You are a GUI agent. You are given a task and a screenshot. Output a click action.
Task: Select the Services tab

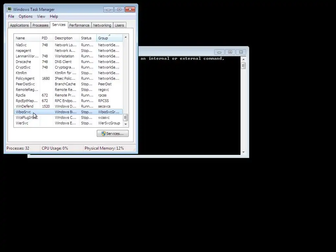pos(59,25)
